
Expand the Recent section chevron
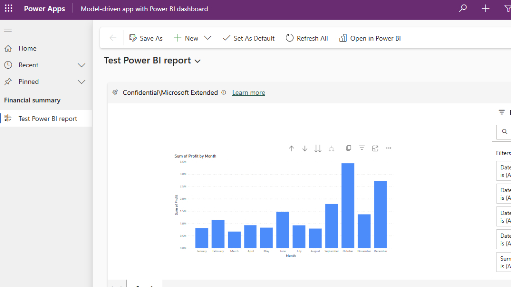coord(82,65)
